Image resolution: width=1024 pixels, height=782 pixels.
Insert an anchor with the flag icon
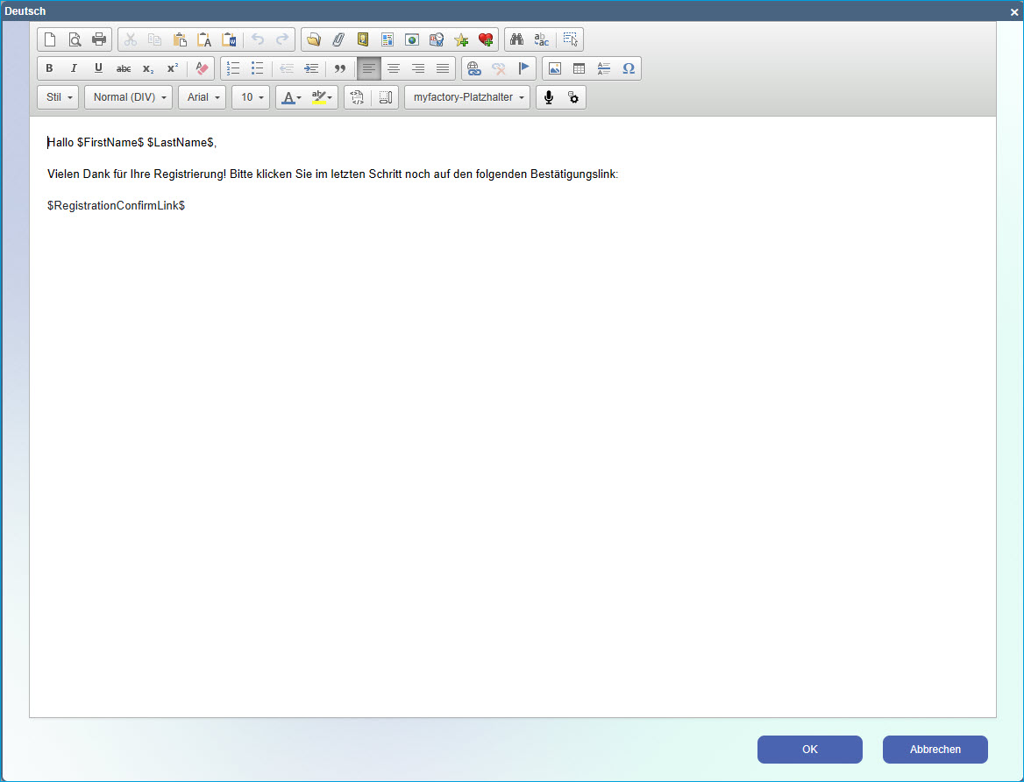pyautogui.click(x=523, y=68)
